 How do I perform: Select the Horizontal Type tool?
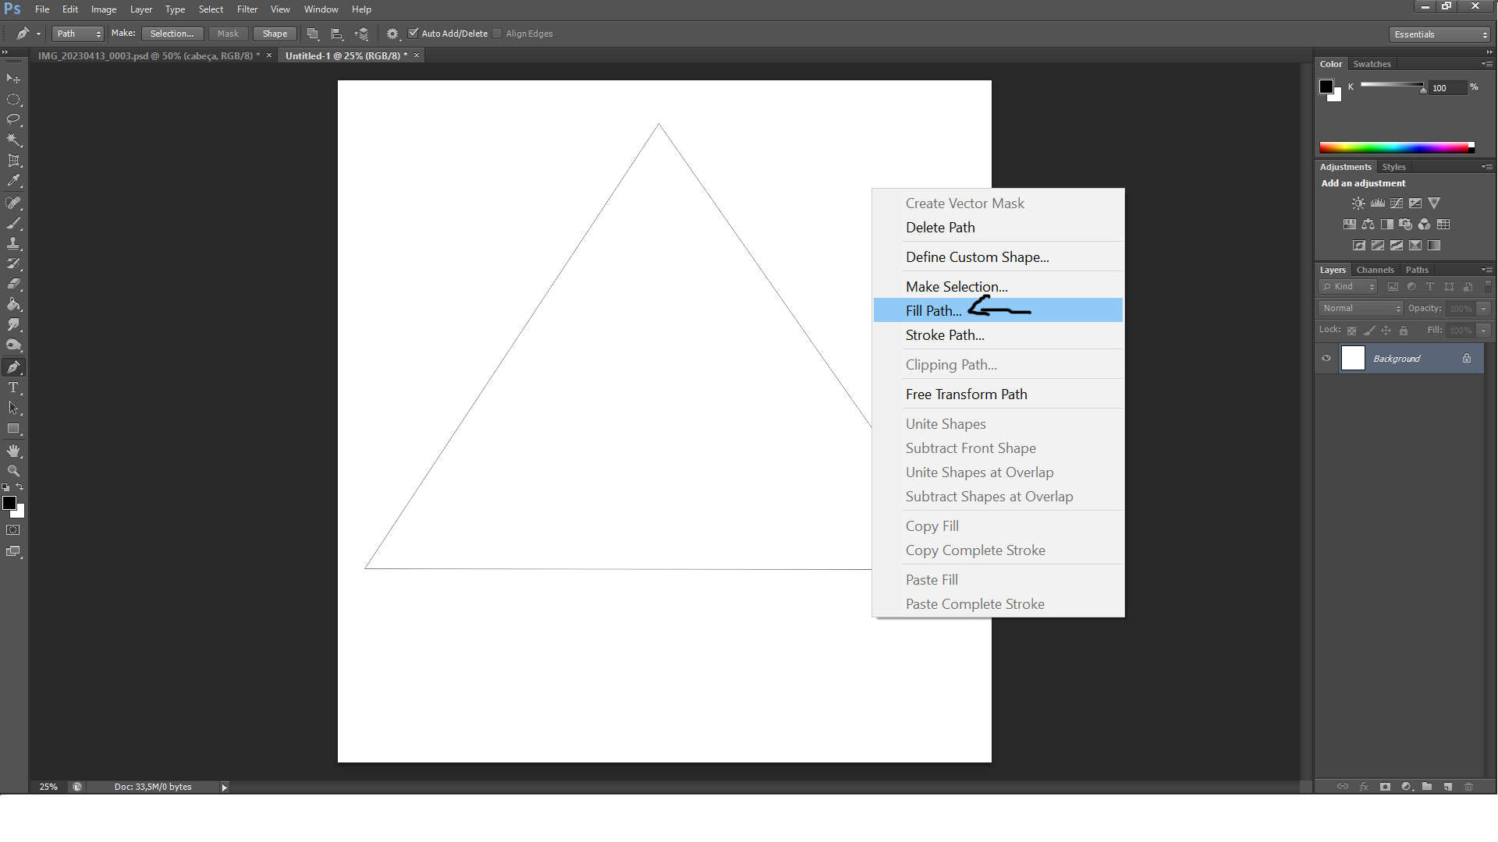tap(13, 387)
